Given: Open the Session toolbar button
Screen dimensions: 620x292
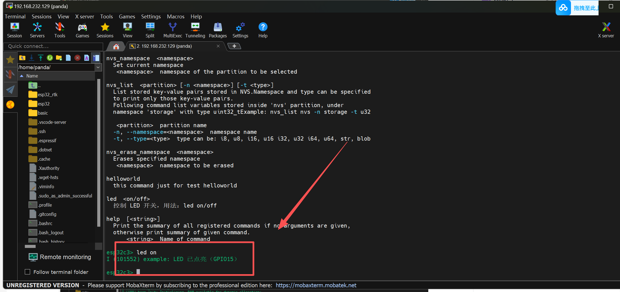Looking at the screenshot, I should point(14,30).
